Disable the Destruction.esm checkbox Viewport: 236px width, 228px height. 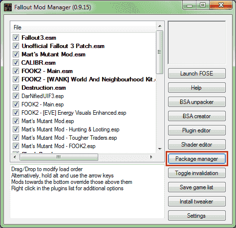16,88
